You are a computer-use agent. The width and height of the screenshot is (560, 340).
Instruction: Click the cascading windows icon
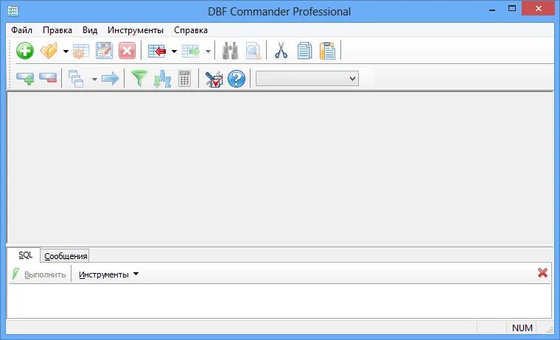(76, 79)
